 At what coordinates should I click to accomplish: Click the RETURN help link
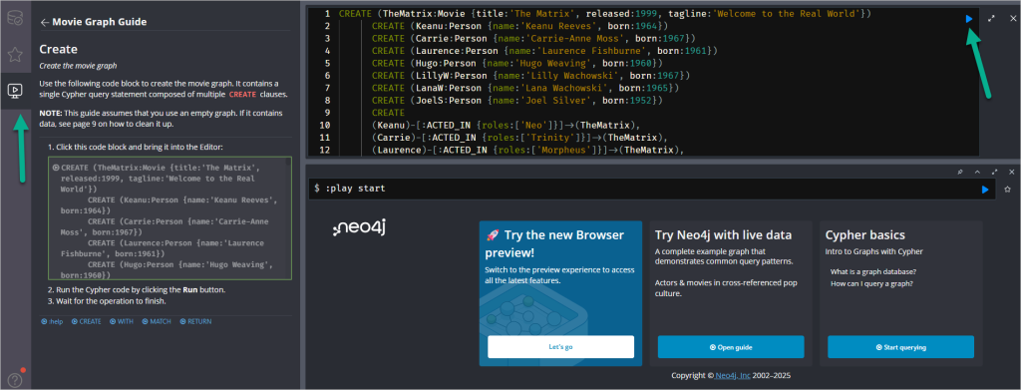[x=195, y=321]
